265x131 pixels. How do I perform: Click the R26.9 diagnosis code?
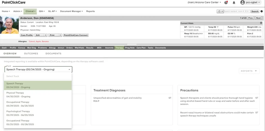point(96,101)
